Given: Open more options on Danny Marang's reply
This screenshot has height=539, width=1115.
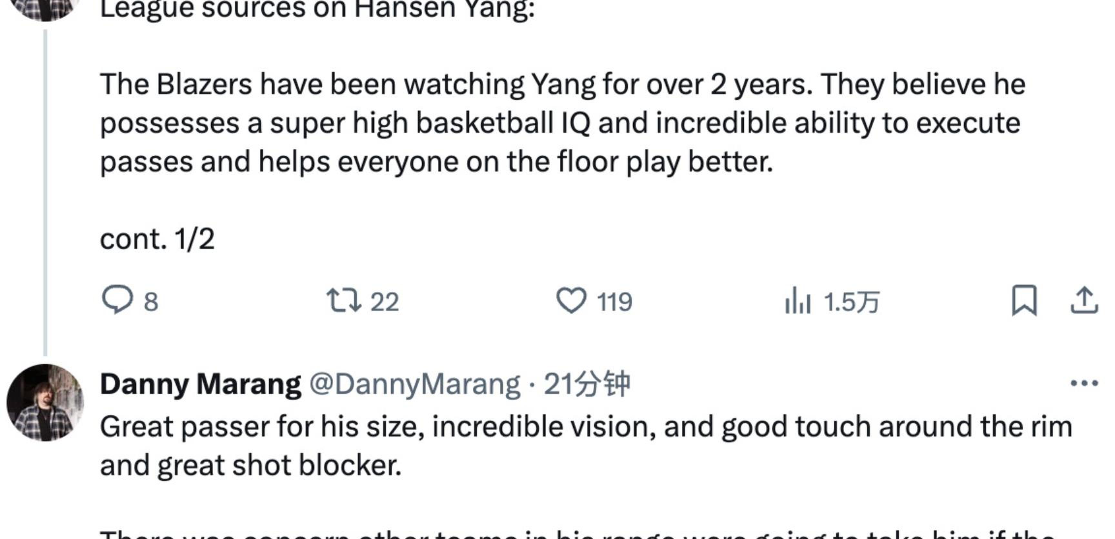Looking at the screenshot, I should coord(1084,383).
